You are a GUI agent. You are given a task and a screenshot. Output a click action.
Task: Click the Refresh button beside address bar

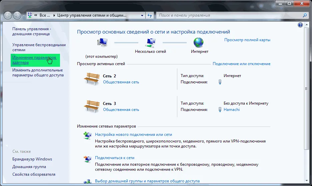click(150, 15)
